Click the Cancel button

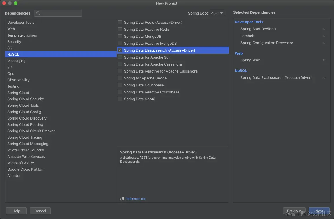[40, 211]
